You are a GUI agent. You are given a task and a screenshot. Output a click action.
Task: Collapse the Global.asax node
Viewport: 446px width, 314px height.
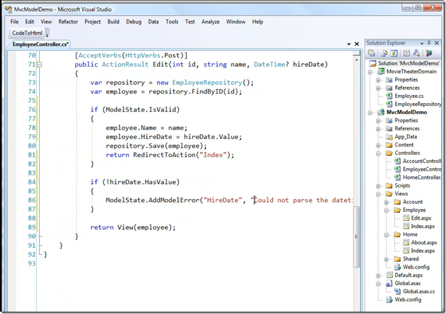point(378,283)
